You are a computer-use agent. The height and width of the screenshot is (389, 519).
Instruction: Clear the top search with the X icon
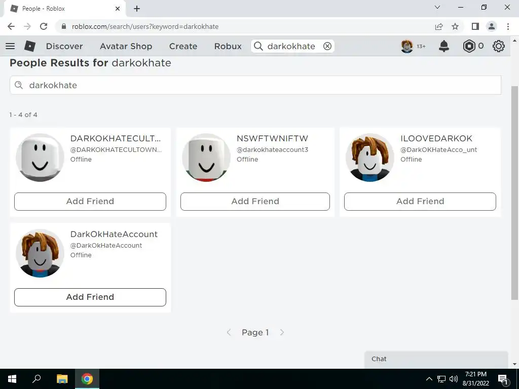(x=327, y=46)
